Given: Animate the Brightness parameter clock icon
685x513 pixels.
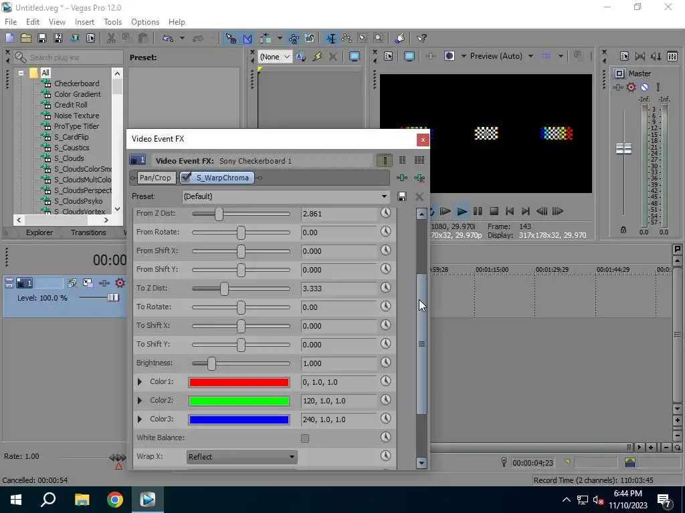Looking at the screenshot, I should [x=385, y=363].
